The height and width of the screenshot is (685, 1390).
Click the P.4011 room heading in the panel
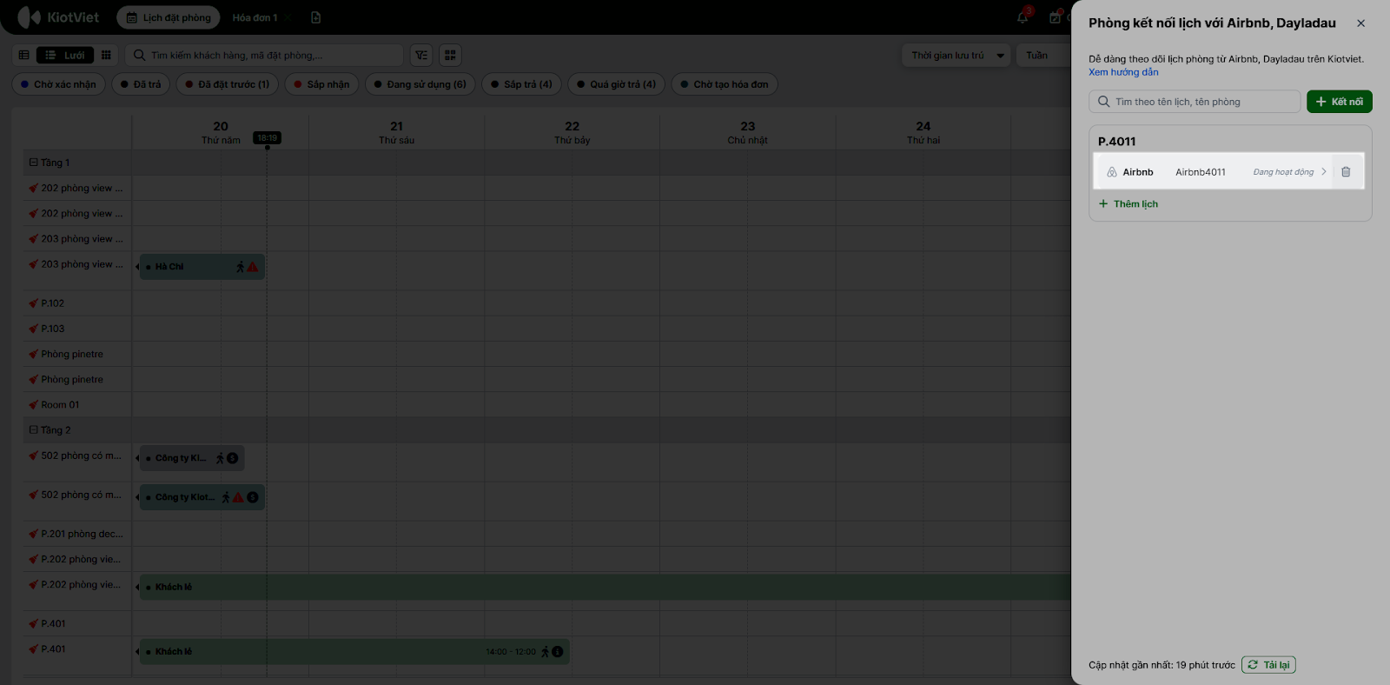[x=1116, y=142]
